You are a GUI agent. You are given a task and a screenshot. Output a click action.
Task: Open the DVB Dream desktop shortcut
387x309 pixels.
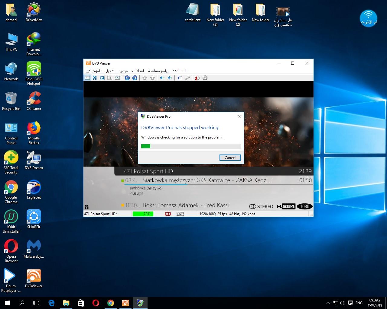click(34, 160)
